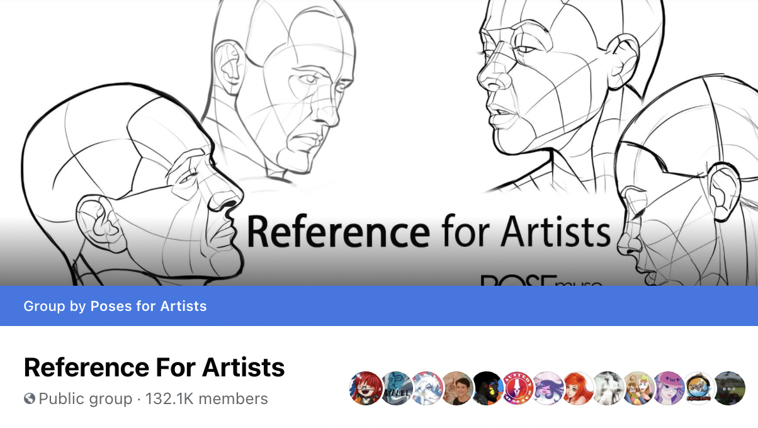The image size is (758, 428).
Task: Click the globe Public group icon
Action: (30, 398)
